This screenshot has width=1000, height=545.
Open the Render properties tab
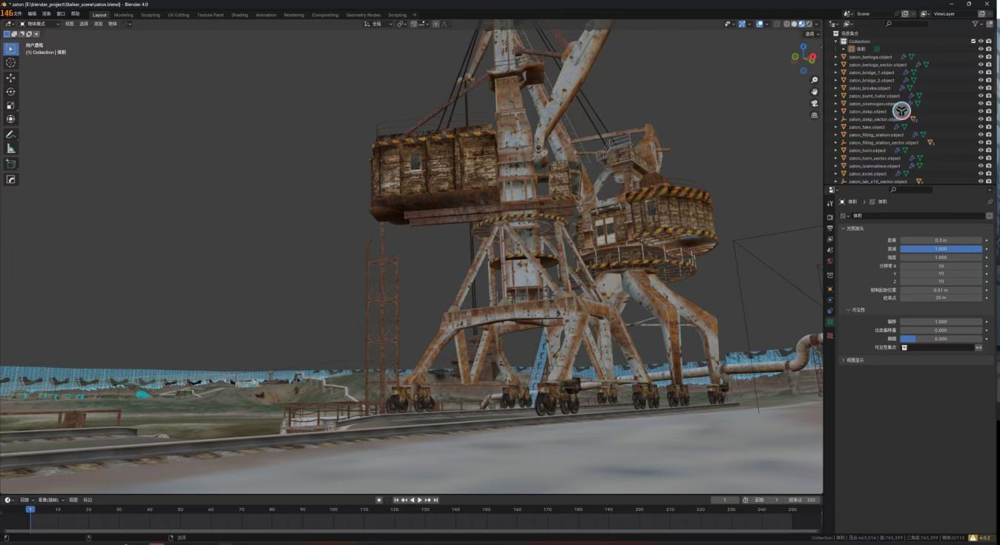pos(830,217)
